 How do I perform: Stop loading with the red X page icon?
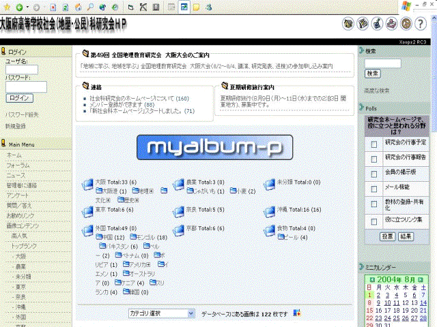(53, 7)
